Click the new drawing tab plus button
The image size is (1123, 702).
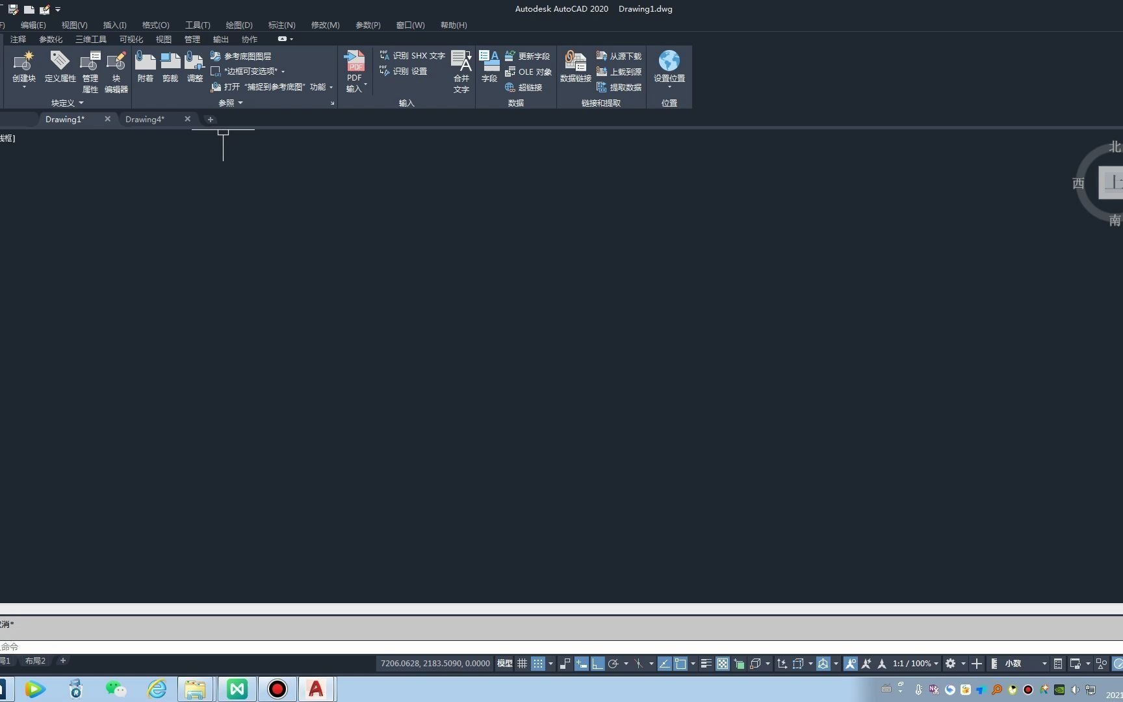[x=210, y=120]
